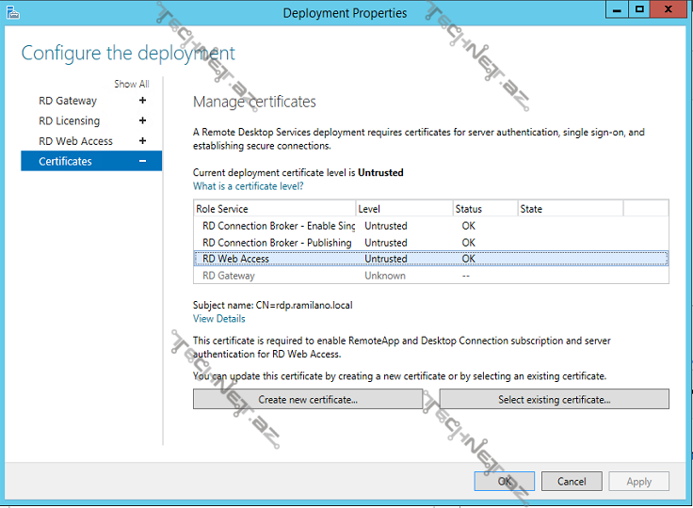Collapse the Certificates section
The height and width of the screenshot is (508, 693).
pos(142,162)
